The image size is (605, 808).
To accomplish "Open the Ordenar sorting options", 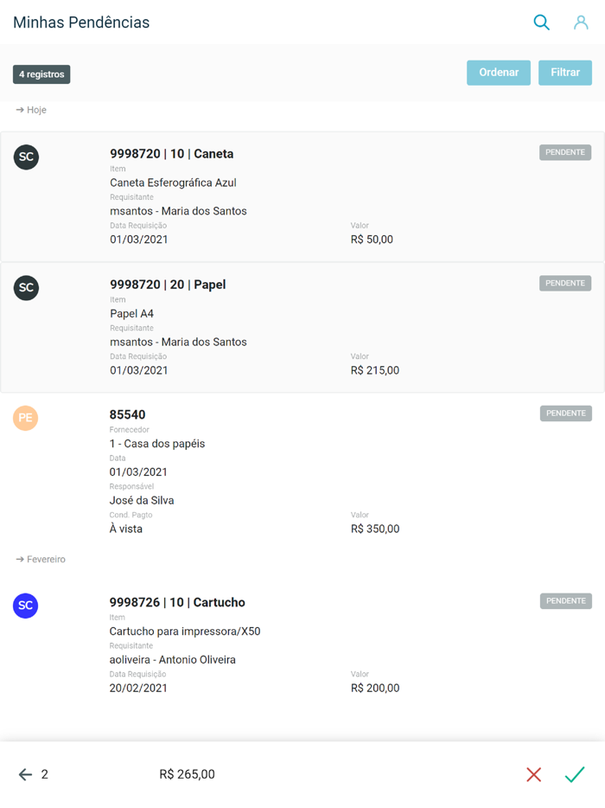I will (x=499, y=73).
